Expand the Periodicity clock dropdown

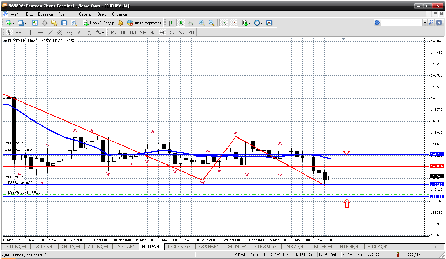click(x=262, y=23)
